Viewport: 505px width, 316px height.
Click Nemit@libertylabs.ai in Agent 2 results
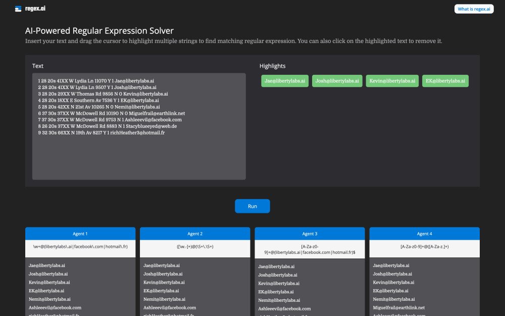(x=164, y=299)
